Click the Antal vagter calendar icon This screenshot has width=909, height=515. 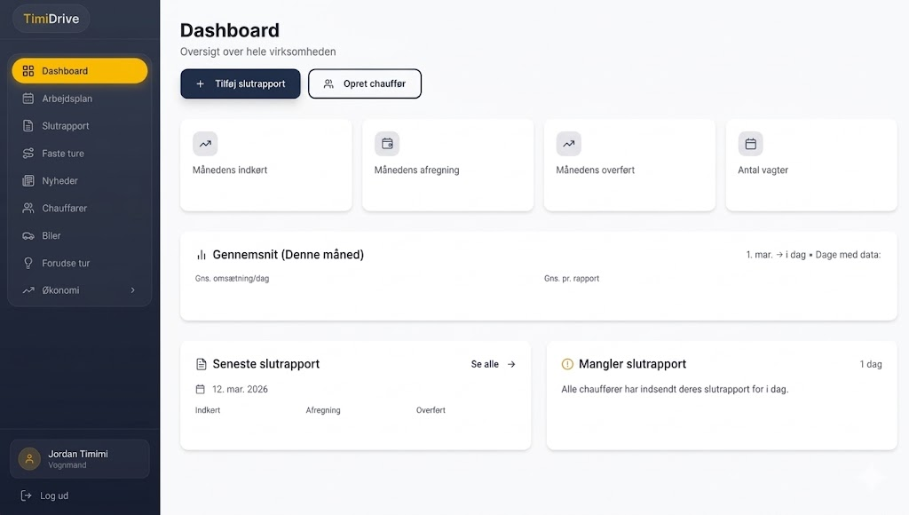click(x=750, y=144)
